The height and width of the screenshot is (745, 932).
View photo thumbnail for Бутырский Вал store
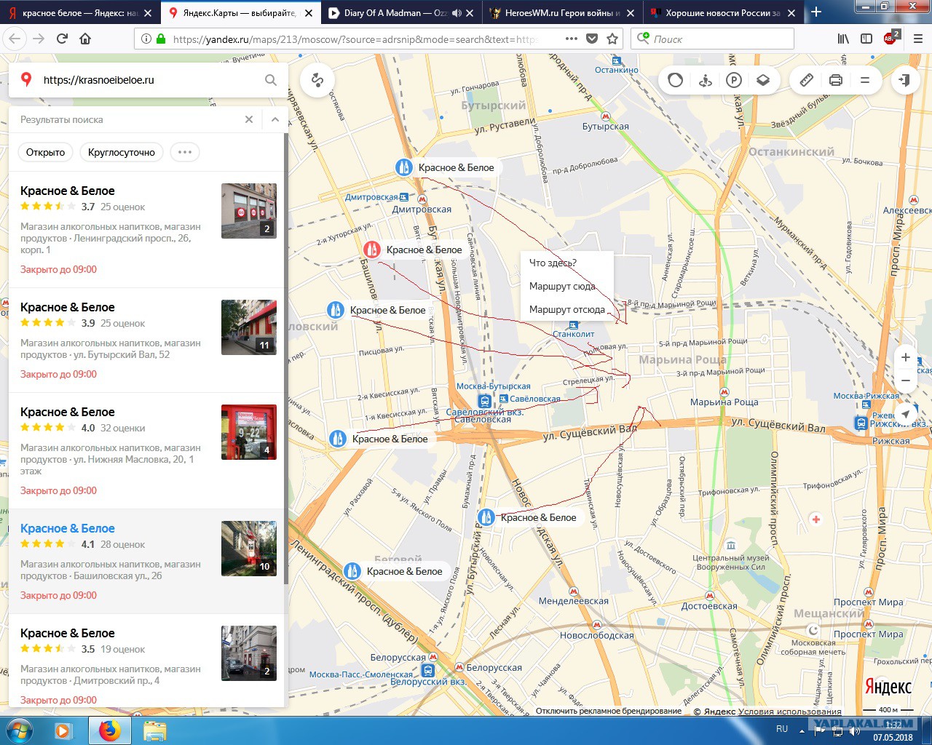click(x=249, y=327)
